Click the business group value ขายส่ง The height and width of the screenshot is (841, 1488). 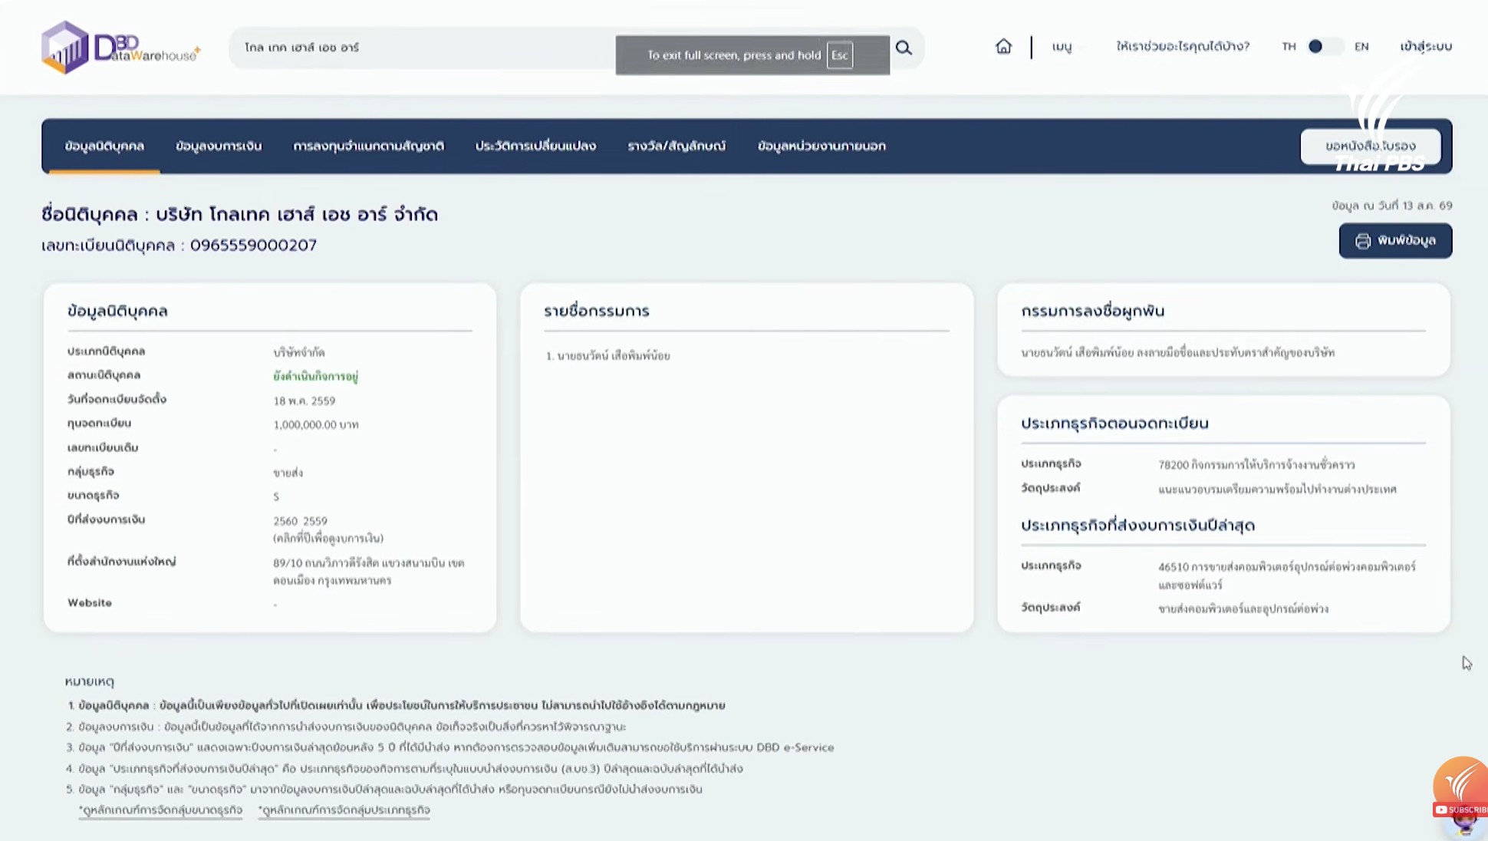click(x=288, y=473)
